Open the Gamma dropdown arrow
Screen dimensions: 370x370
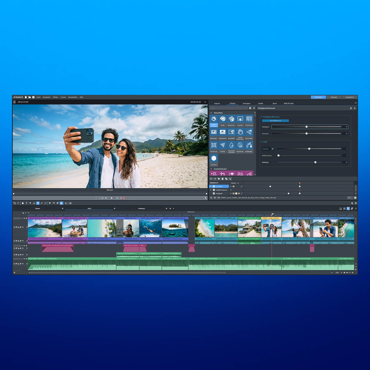[273, 149]
